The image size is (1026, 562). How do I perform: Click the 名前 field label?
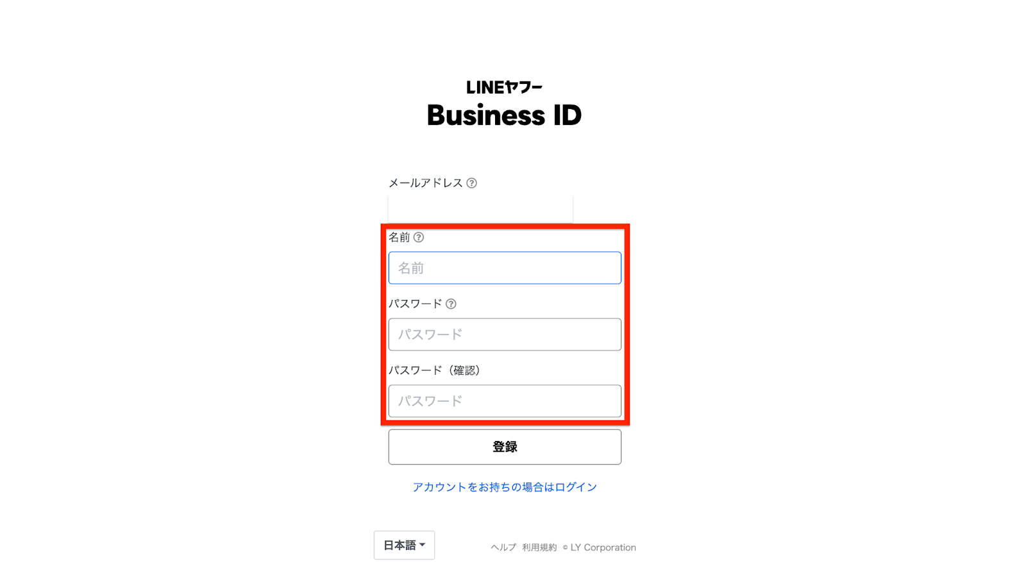[399, 237]
